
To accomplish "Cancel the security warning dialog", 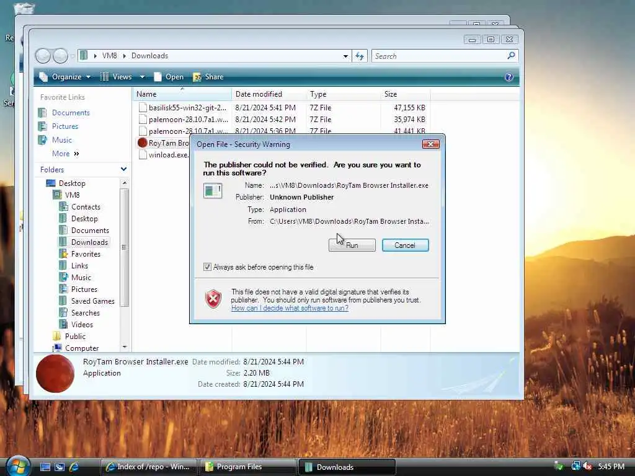I will pyautogui.click(x=405, y=245).
